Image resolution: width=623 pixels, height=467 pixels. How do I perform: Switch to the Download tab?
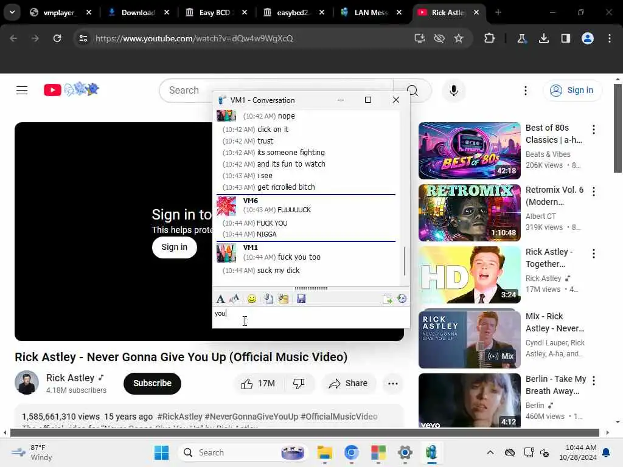138,13
